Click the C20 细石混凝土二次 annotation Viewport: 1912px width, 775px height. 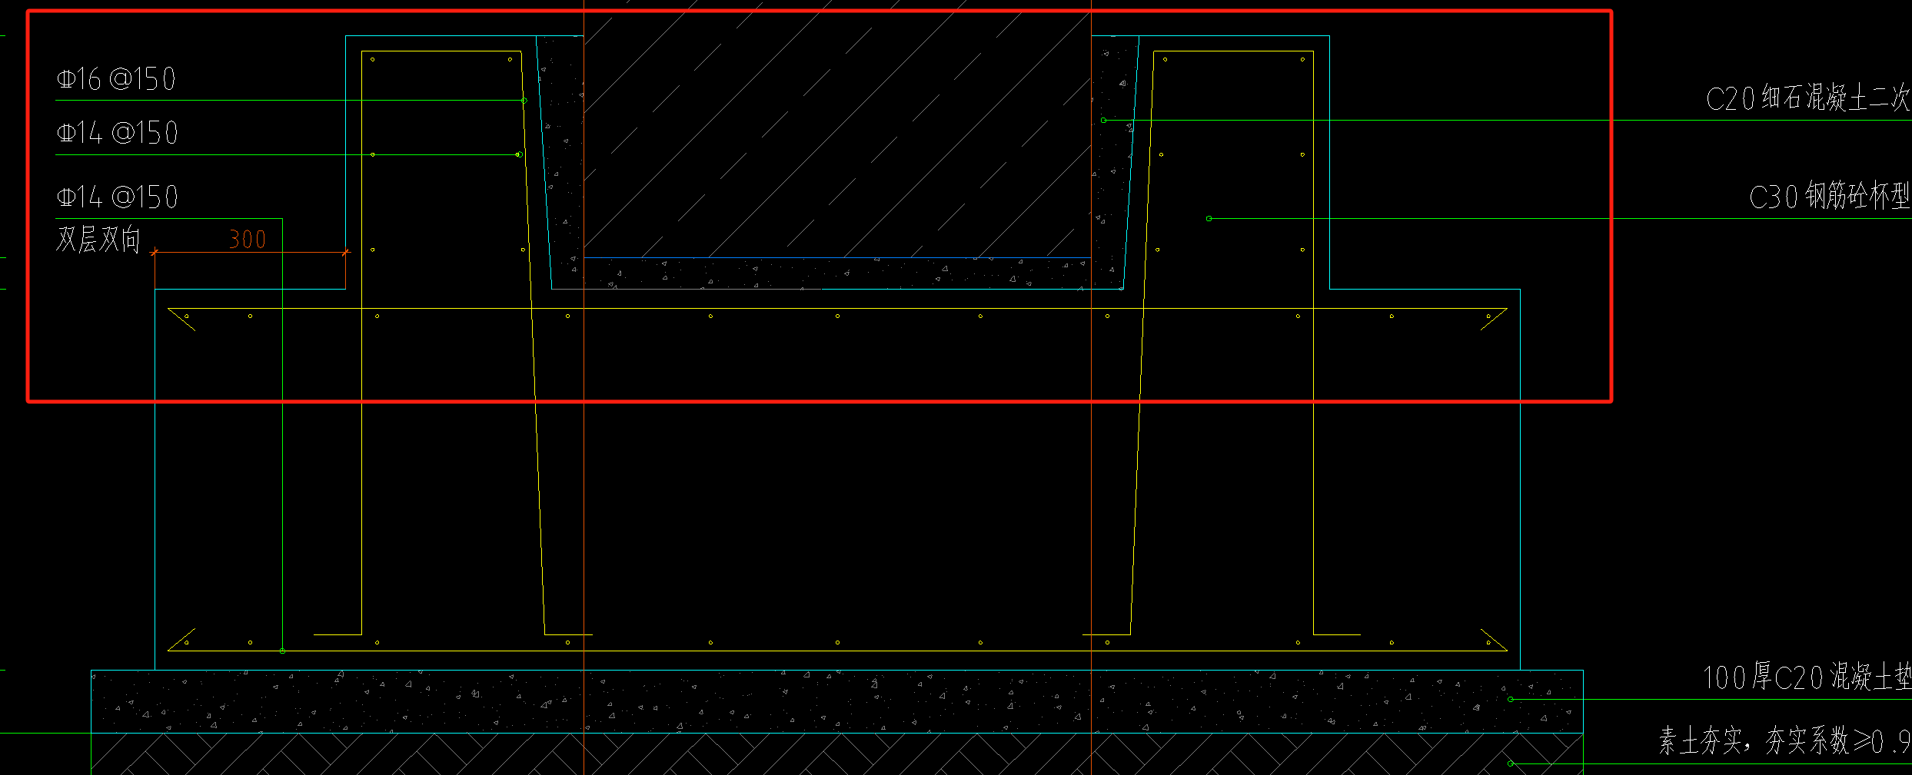pyautogui.click(x=1808, y=98)
